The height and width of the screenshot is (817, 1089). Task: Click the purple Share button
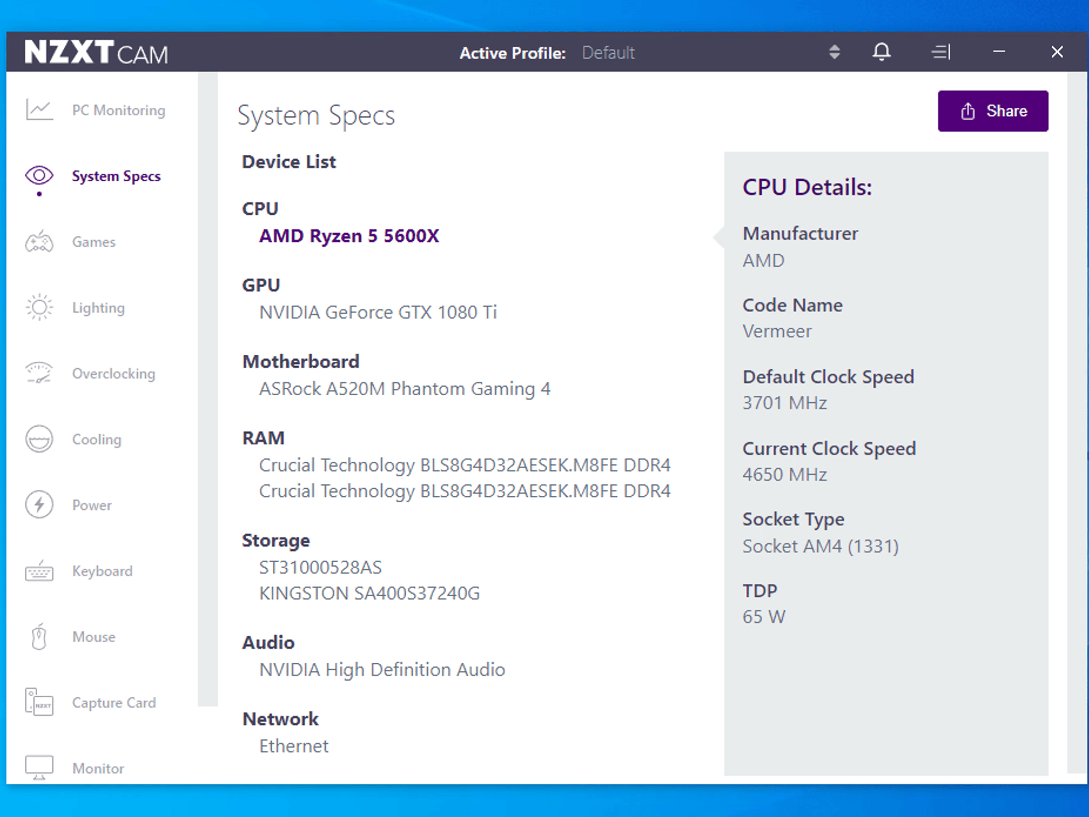click(993, 111)
